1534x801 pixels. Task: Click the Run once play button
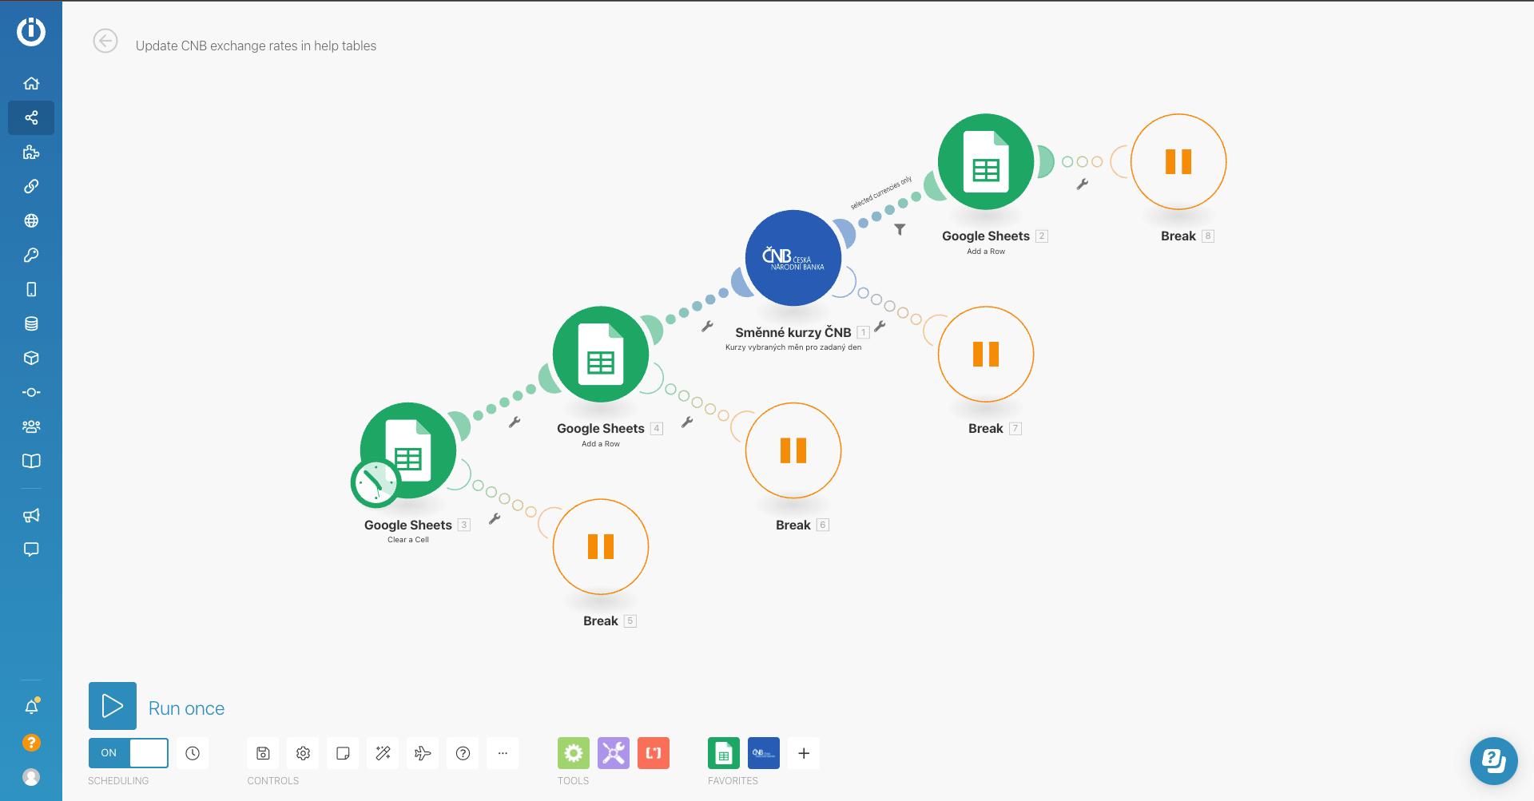(113, 706)
